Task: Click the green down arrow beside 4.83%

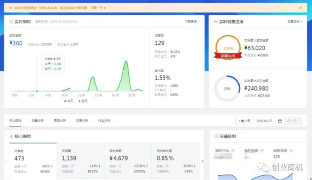Action: click(x=52, y=166)
